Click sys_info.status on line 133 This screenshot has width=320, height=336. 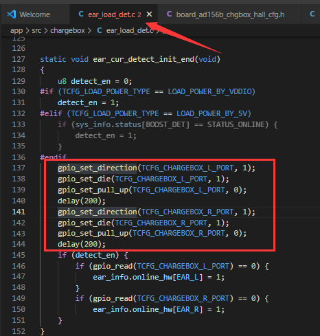click(x=108, y=124)
